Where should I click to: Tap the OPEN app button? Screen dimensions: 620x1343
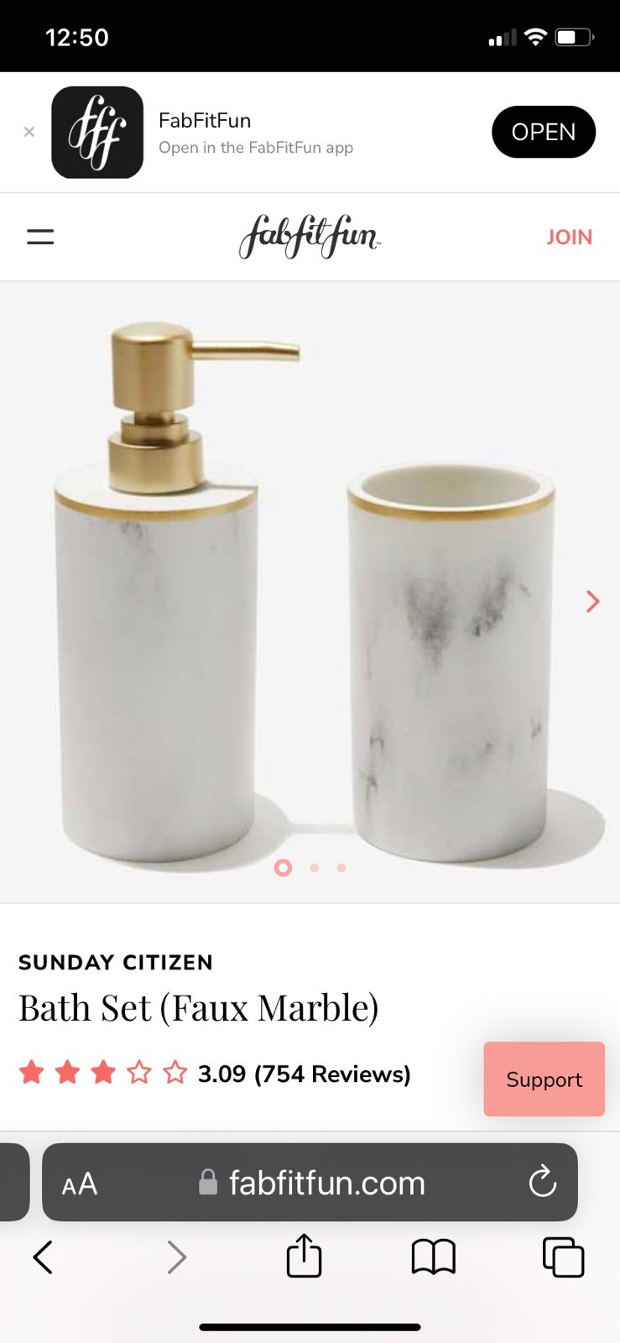pyautogui.click(x=544, y=132)
